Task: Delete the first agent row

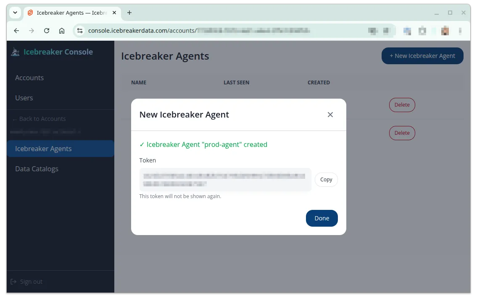Action: (x=402, y=105)
